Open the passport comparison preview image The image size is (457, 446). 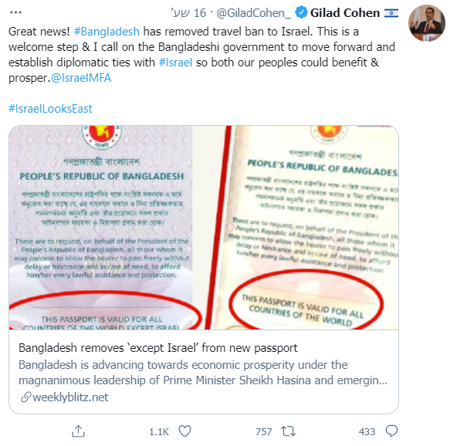coord(204,228)
